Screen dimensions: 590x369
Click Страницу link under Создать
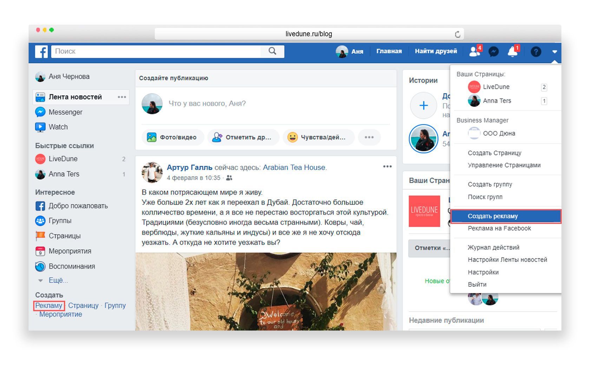[x=83, y=306]
